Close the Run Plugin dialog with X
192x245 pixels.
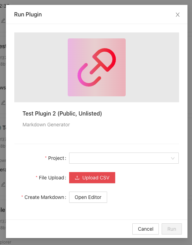pos(177,15)
